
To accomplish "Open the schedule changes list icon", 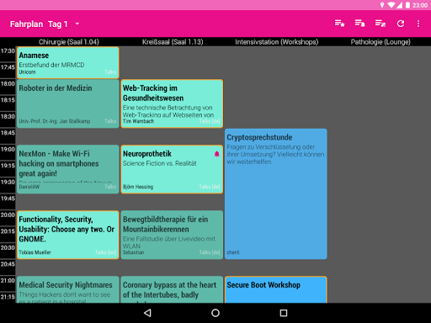I will (x=380, y=24).
